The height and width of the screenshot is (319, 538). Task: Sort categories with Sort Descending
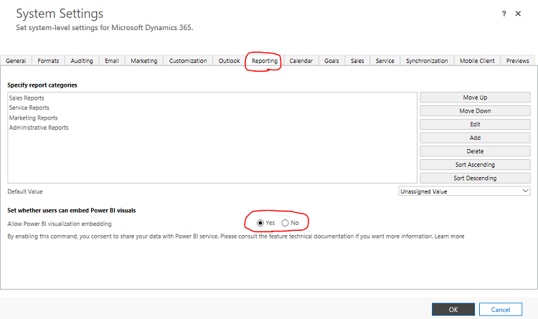(x=475, y=178)
